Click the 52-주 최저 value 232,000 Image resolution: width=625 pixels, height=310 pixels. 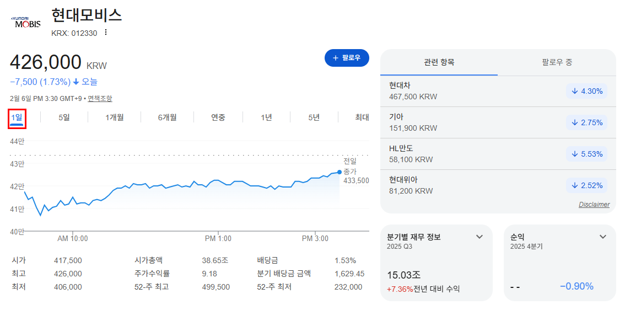[348, 287]
